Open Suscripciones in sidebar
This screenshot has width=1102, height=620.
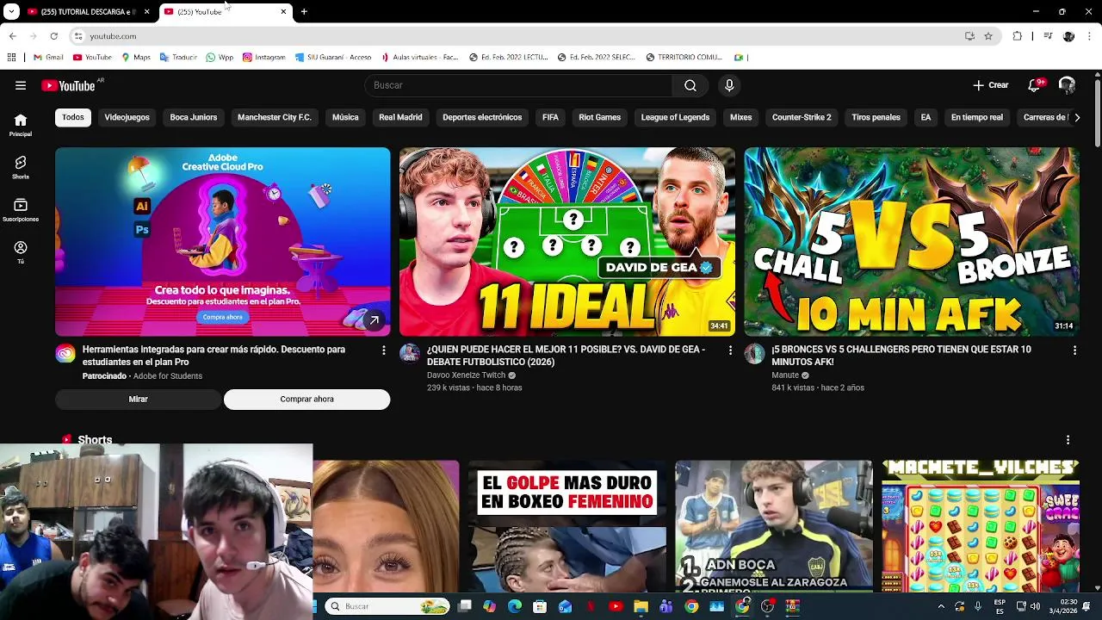point(21,209)
